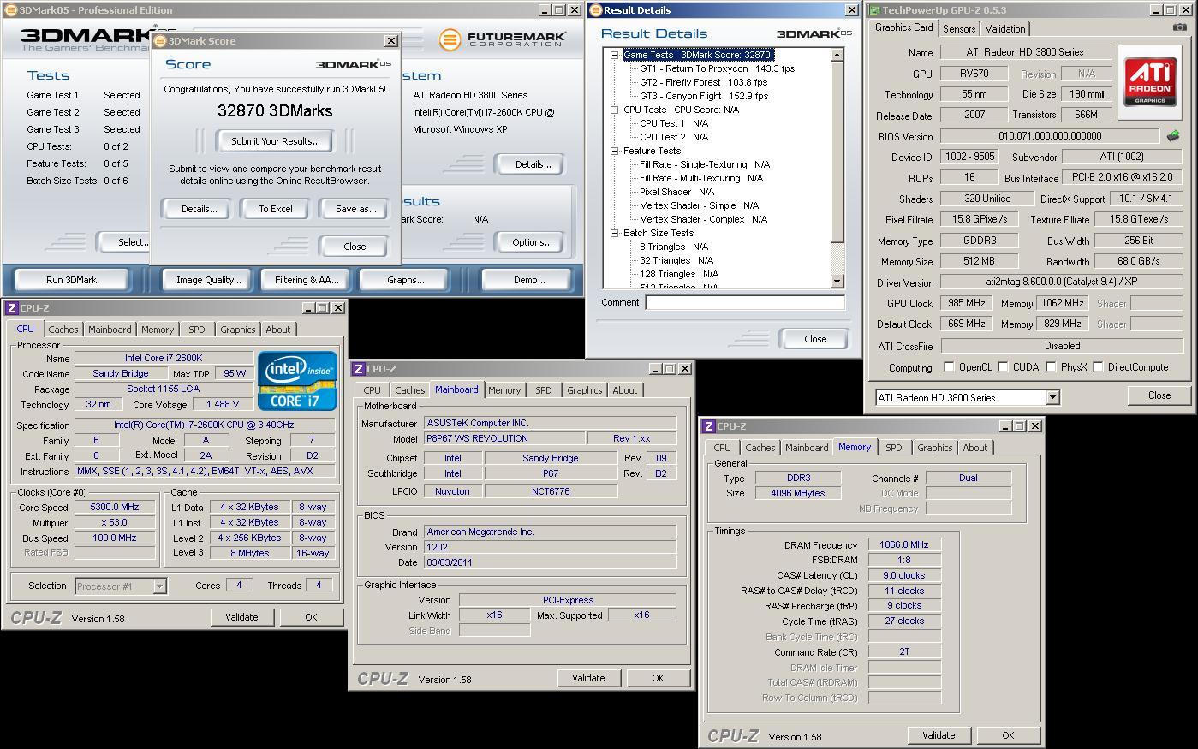This screenshot has width=1198, height=749.
Task: Collapse the Batch Size Tests tree node
Action: (615, 233)
